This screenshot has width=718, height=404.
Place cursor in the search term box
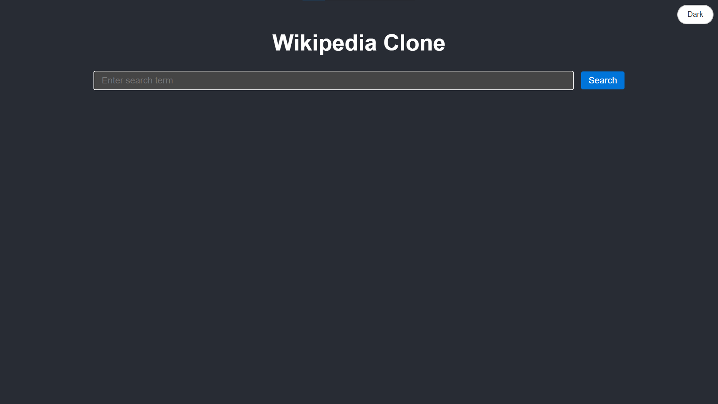click(x=333, y=80)
